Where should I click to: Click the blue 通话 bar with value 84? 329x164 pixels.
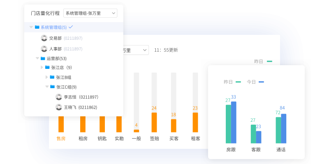tap(284, 129)
